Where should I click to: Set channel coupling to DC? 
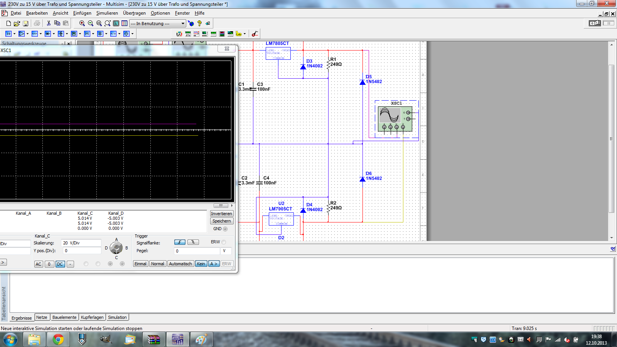[60, 264]
